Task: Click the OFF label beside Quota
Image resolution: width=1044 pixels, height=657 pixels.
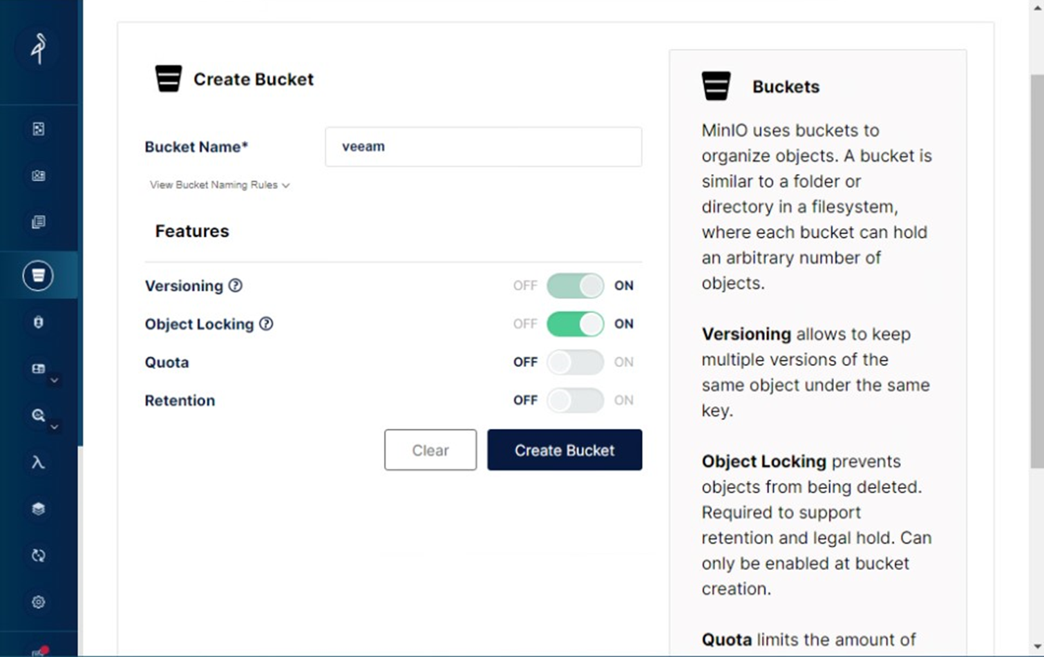Action: tap(525, 362)
